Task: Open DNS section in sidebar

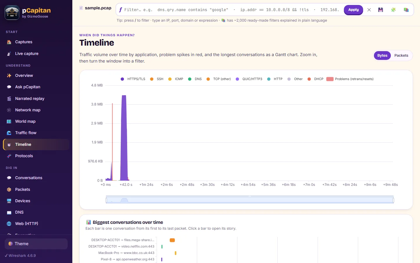Action: (x=36, y=212)
